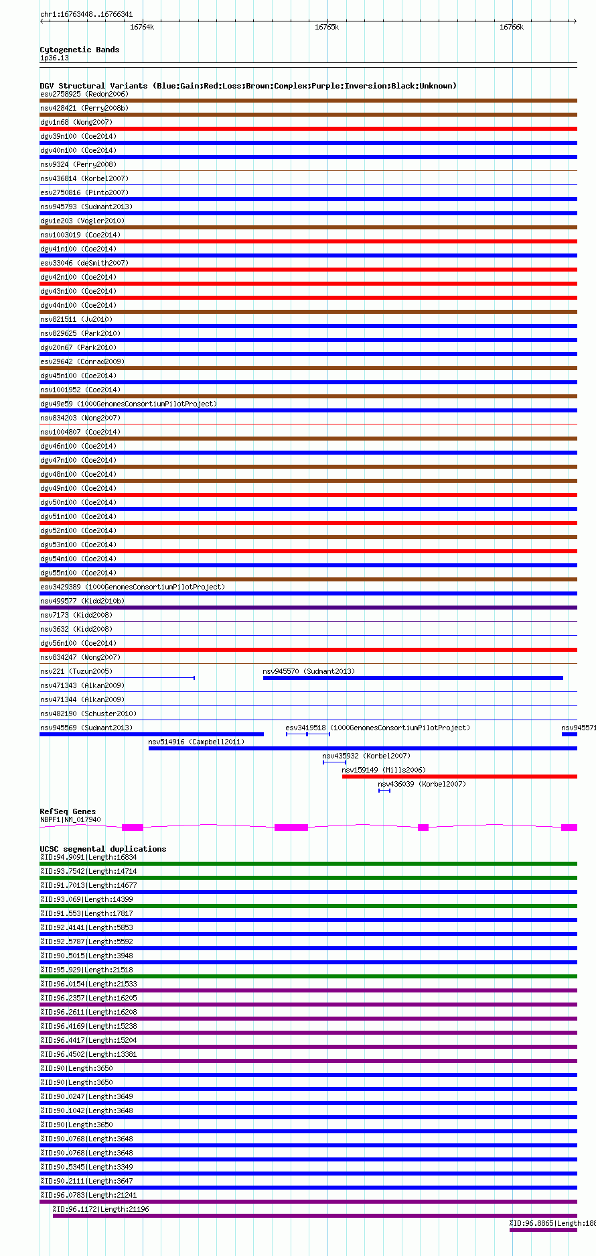
Task: Click nsv159149 (Mills2006) label
Action: click(x=384, y=770)
